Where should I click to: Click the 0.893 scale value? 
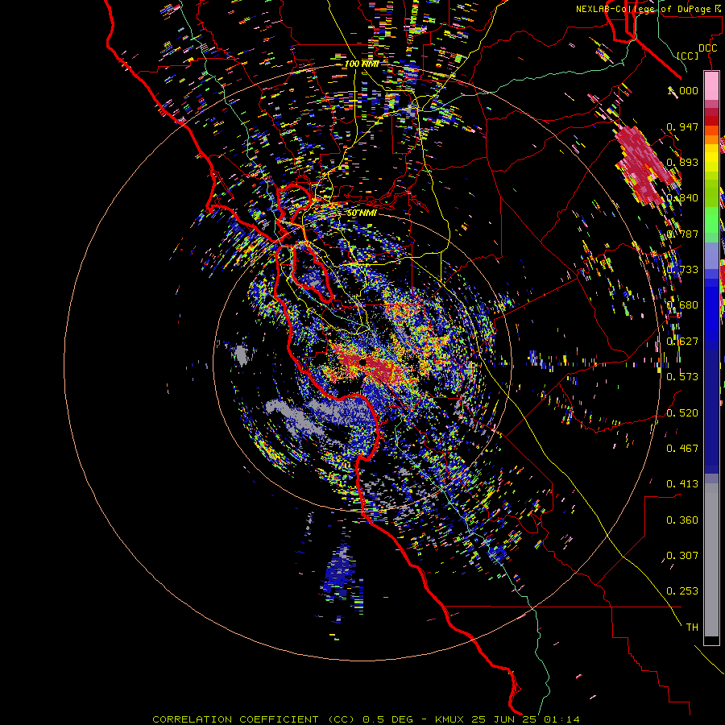(682, 162)
